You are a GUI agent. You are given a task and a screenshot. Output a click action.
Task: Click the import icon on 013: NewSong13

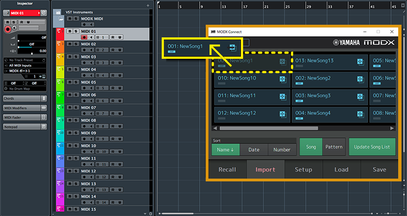360,62
